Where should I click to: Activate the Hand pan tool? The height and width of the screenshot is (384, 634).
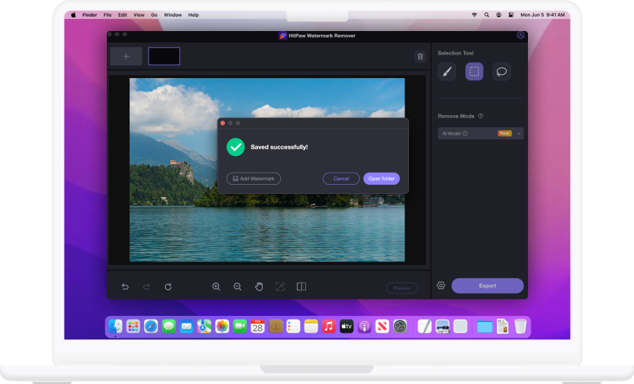[258, 287]
